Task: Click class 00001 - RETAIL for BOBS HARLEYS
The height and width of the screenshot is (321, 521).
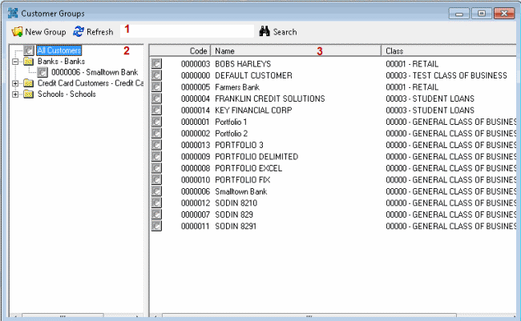Action: pos(412,64)
